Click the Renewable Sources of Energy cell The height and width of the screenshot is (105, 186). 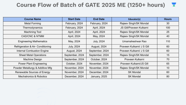[x=33, y=72]
